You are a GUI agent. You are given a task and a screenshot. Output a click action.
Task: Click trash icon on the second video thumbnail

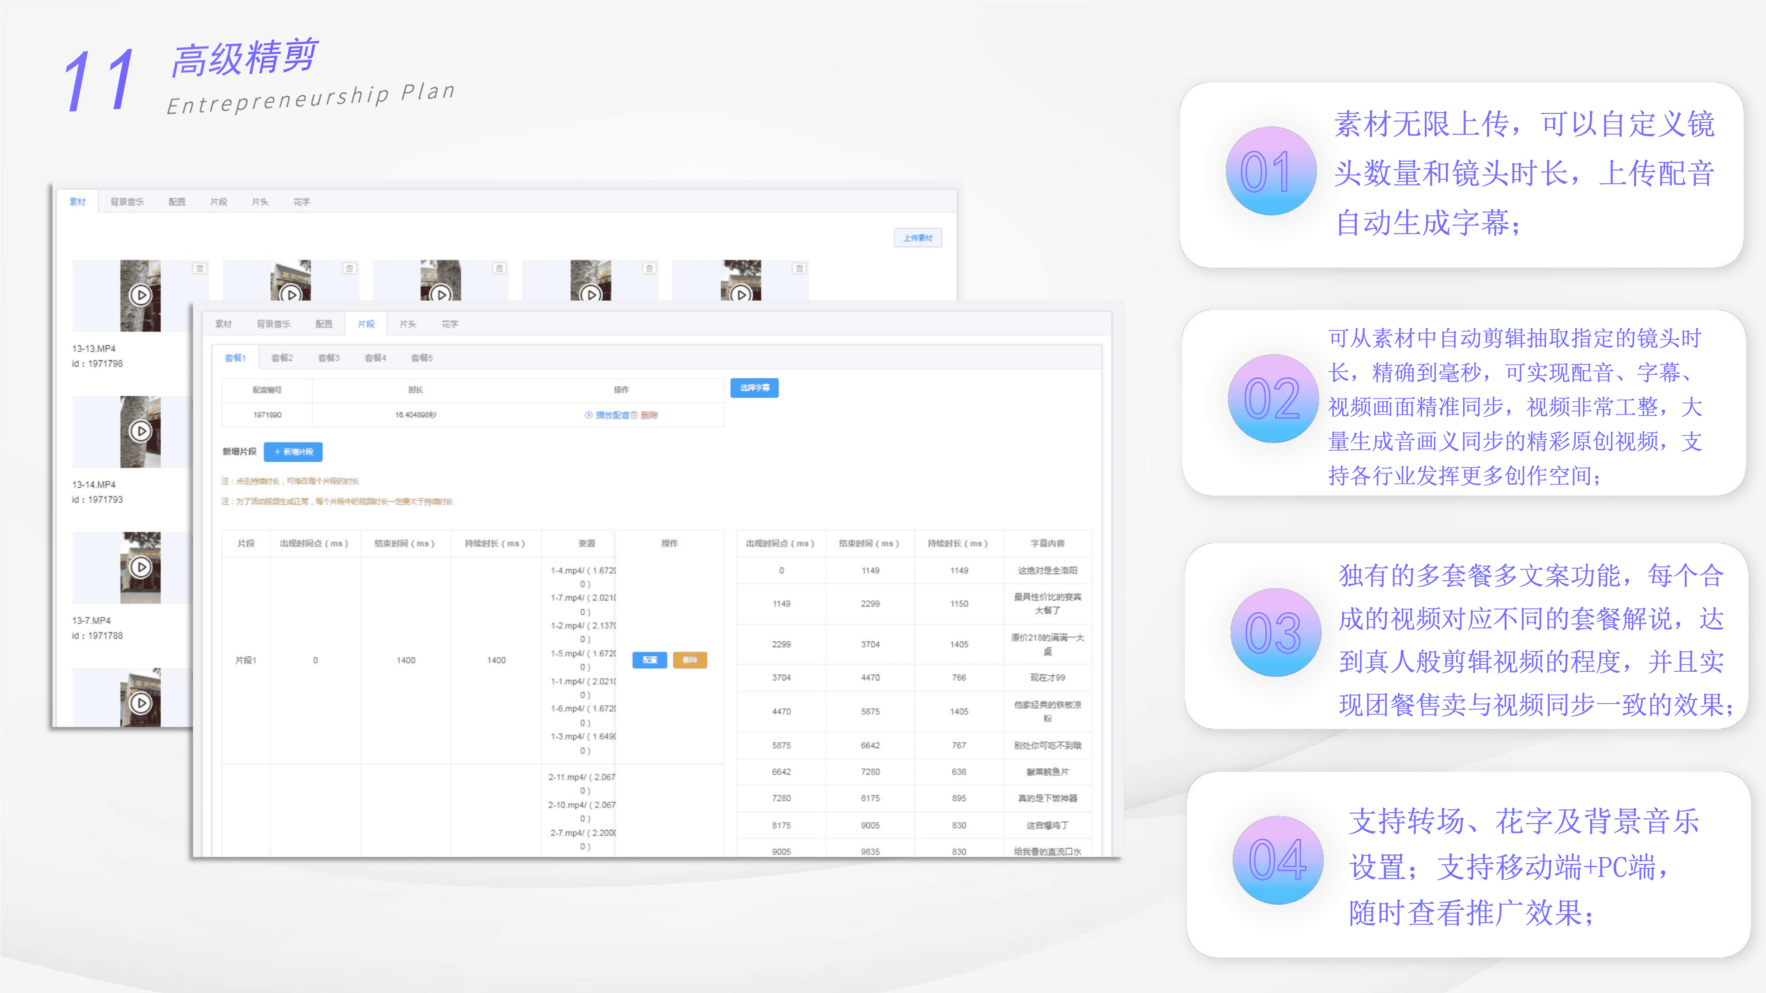(x=350, y=269)
